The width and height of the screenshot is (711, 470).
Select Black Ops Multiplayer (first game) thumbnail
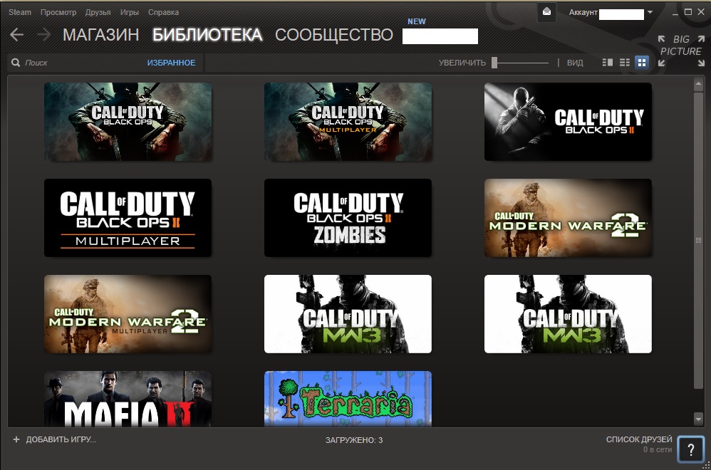(x=348, y=122)
